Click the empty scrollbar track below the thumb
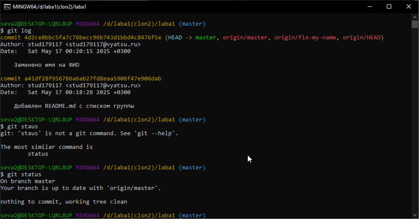Viewport: 419px width, 219px height. 415,129
